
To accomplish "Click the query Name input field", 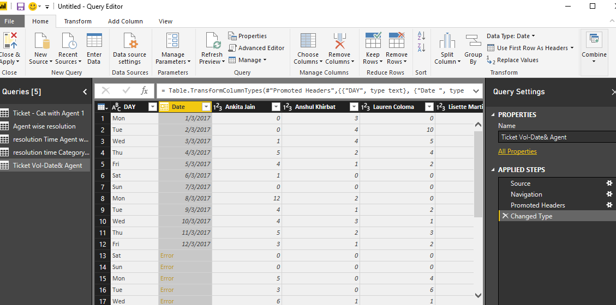I will coord(557,137).
